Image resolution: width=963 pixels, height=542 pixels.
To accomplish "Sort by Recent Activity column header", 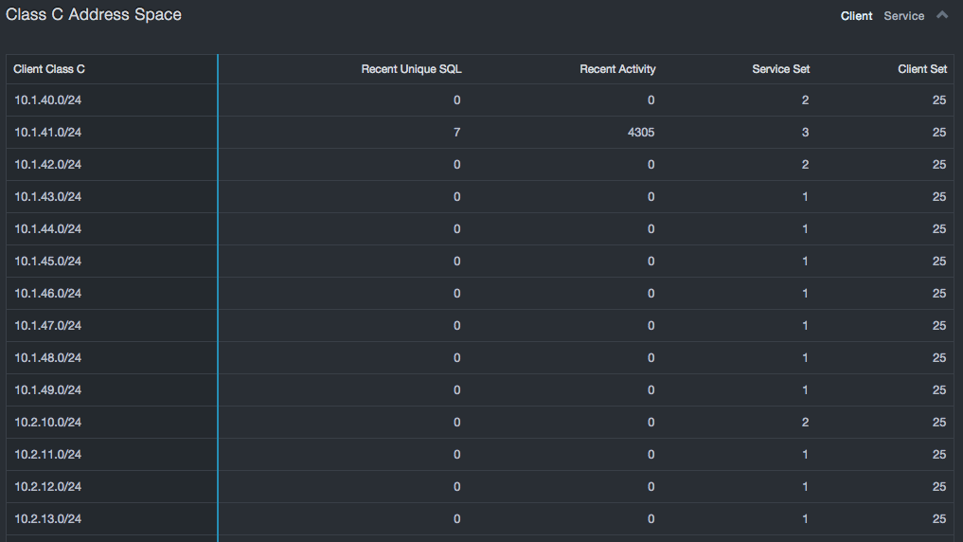I will (617, 69).
